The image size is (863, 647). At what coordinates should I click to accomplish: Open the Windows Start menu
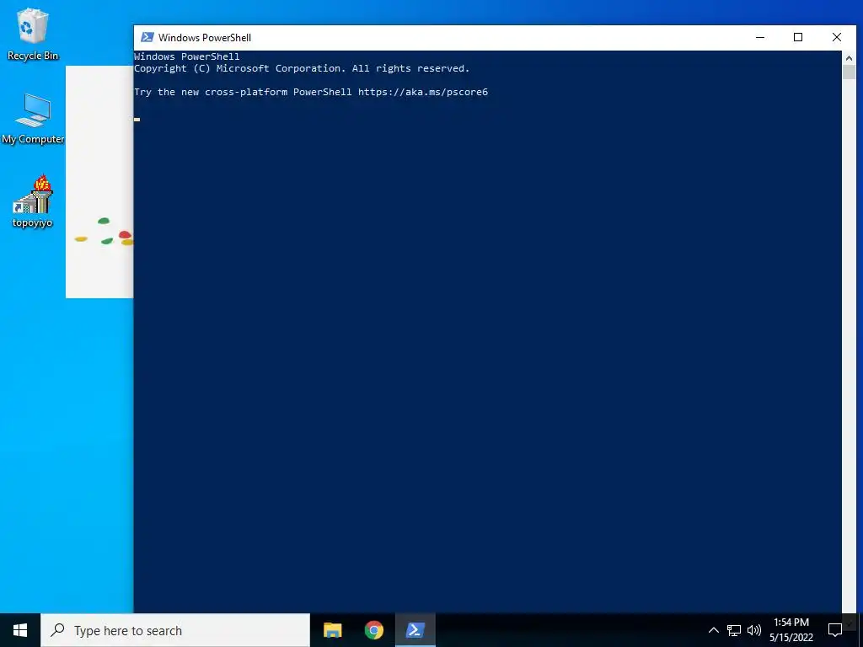(x=20, y=630)
